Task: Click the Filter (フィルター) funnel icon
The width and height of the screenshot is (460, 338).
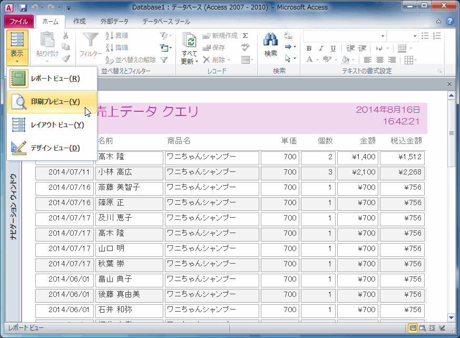Action: pyautogui.click(x=90, y=40)
